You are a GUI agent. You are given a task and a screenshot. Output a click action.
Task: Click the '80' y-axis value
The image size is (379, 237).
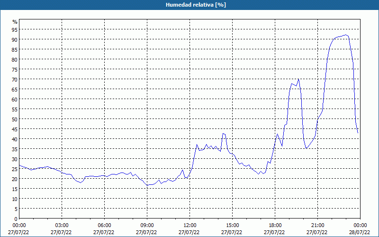point(15,59)
